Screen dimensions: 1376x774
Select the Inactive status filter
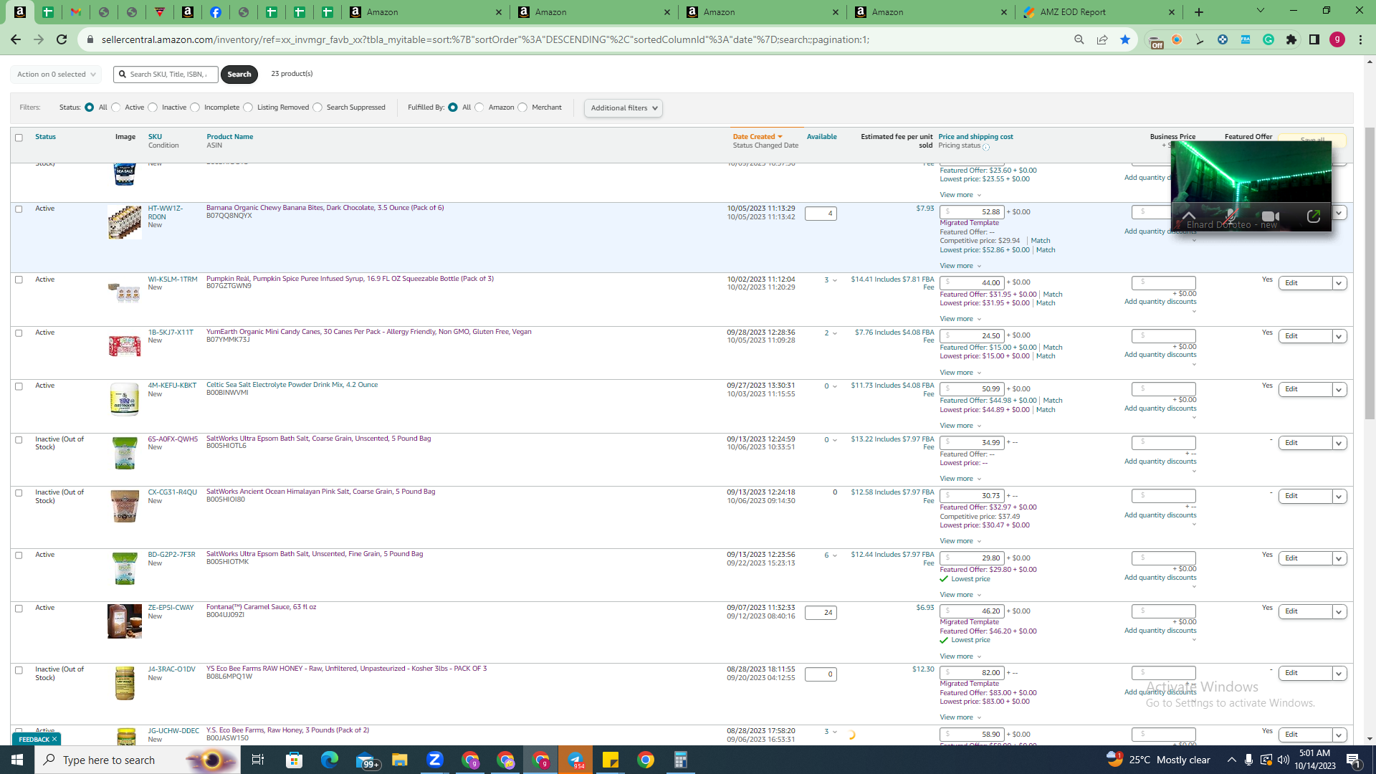coord(153,107)
